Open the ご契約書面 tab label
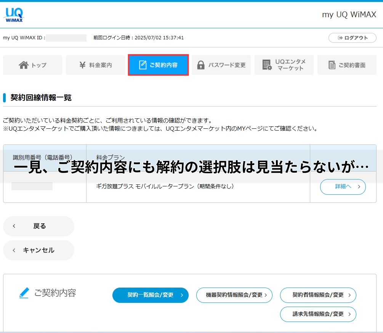The image size is (383, 333). tap(352, 65)
